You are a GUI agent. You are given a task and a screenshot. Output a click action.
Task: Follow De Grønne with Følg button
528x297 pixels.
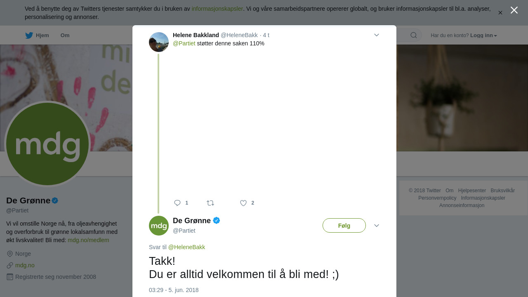pos(344,226)
